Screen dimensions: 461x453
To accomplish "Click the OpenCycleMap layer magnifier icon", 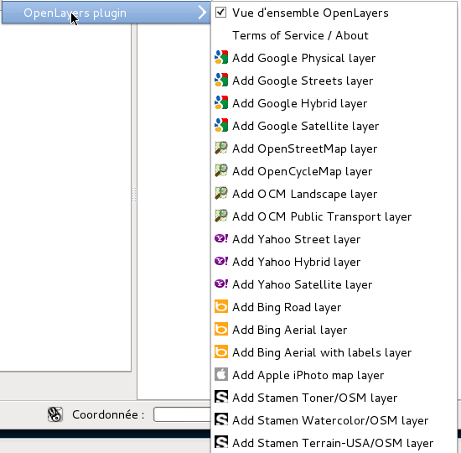I will (221, 171).
